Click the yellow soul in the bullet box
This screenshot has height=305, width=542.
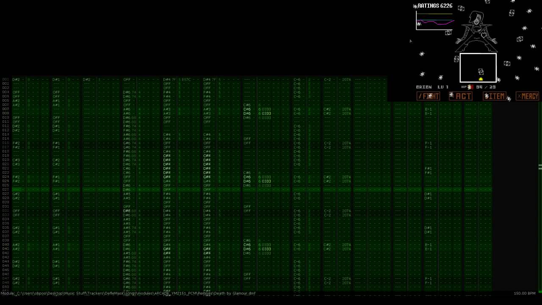tap(481, 79)
